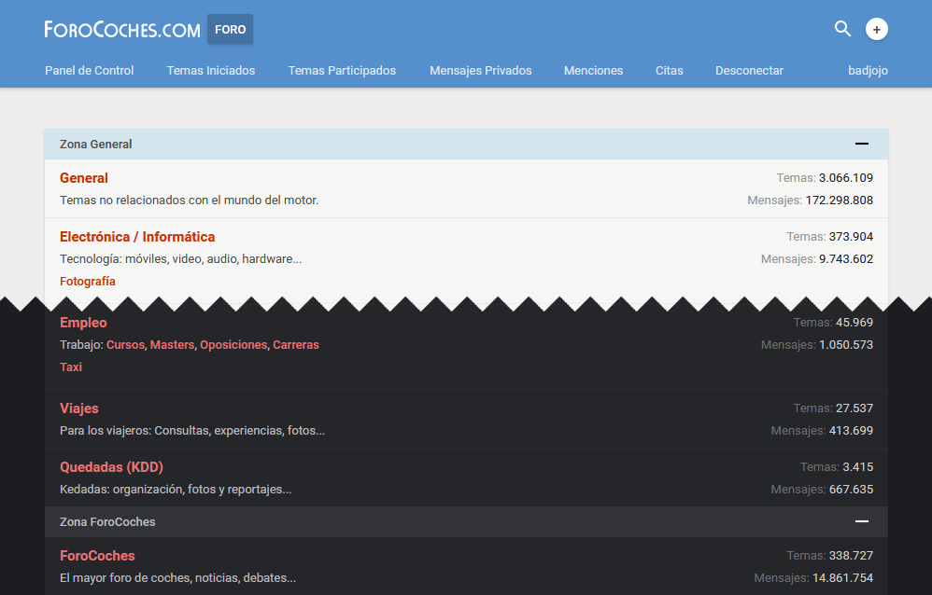Open the Fotografía subforum
This screenshot has width=932, height=595.
[x=87, y=281]
